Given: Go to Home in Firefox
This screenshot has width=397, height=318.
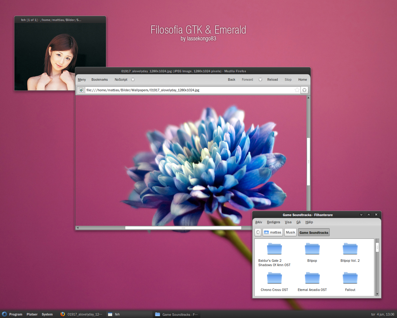Looking at the screenshot, I should [x=303, y=79].
